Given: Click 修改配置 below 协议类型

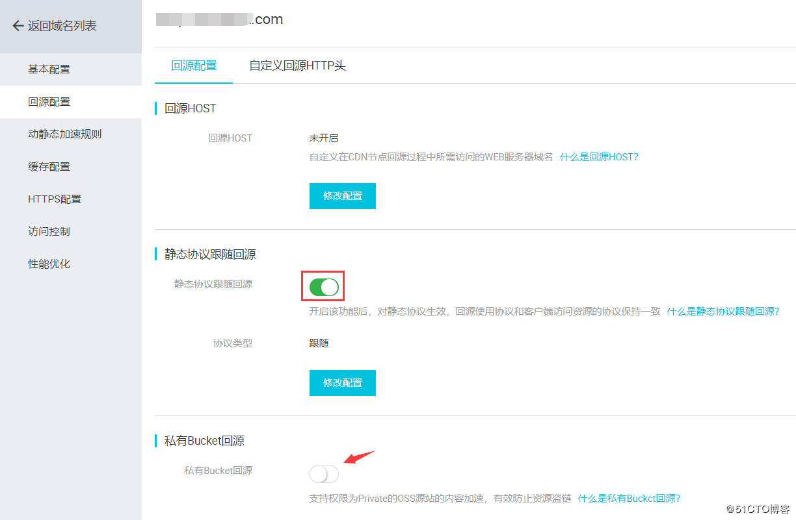Looking at the screenshot, I should 342,382.
